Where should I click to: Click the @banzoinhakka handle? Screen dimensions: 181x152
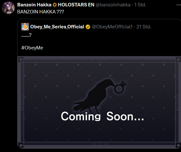[113, 5]
